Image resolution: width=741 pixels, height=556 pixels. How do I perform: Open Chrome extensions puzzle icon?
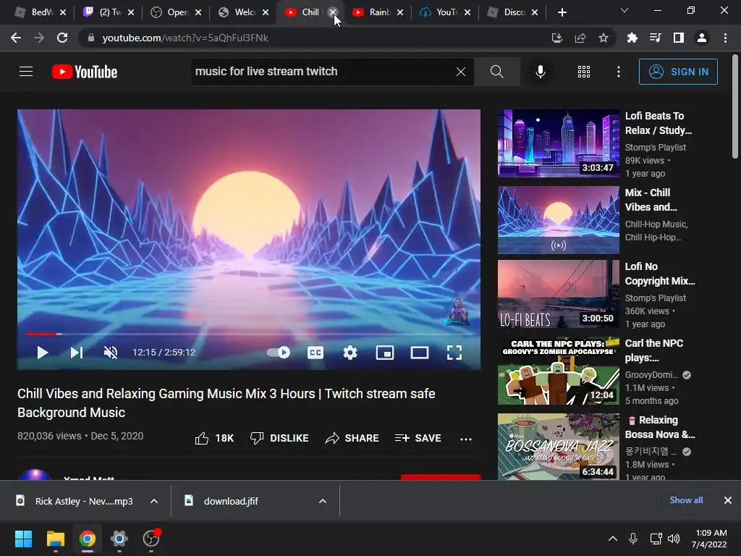pyautogui.click(x=632, y=38)
